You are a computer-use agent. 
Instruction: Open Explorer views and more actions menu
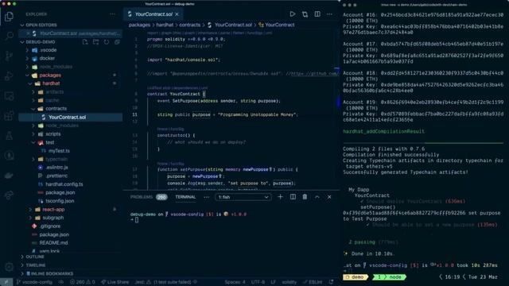pos(112,14)
